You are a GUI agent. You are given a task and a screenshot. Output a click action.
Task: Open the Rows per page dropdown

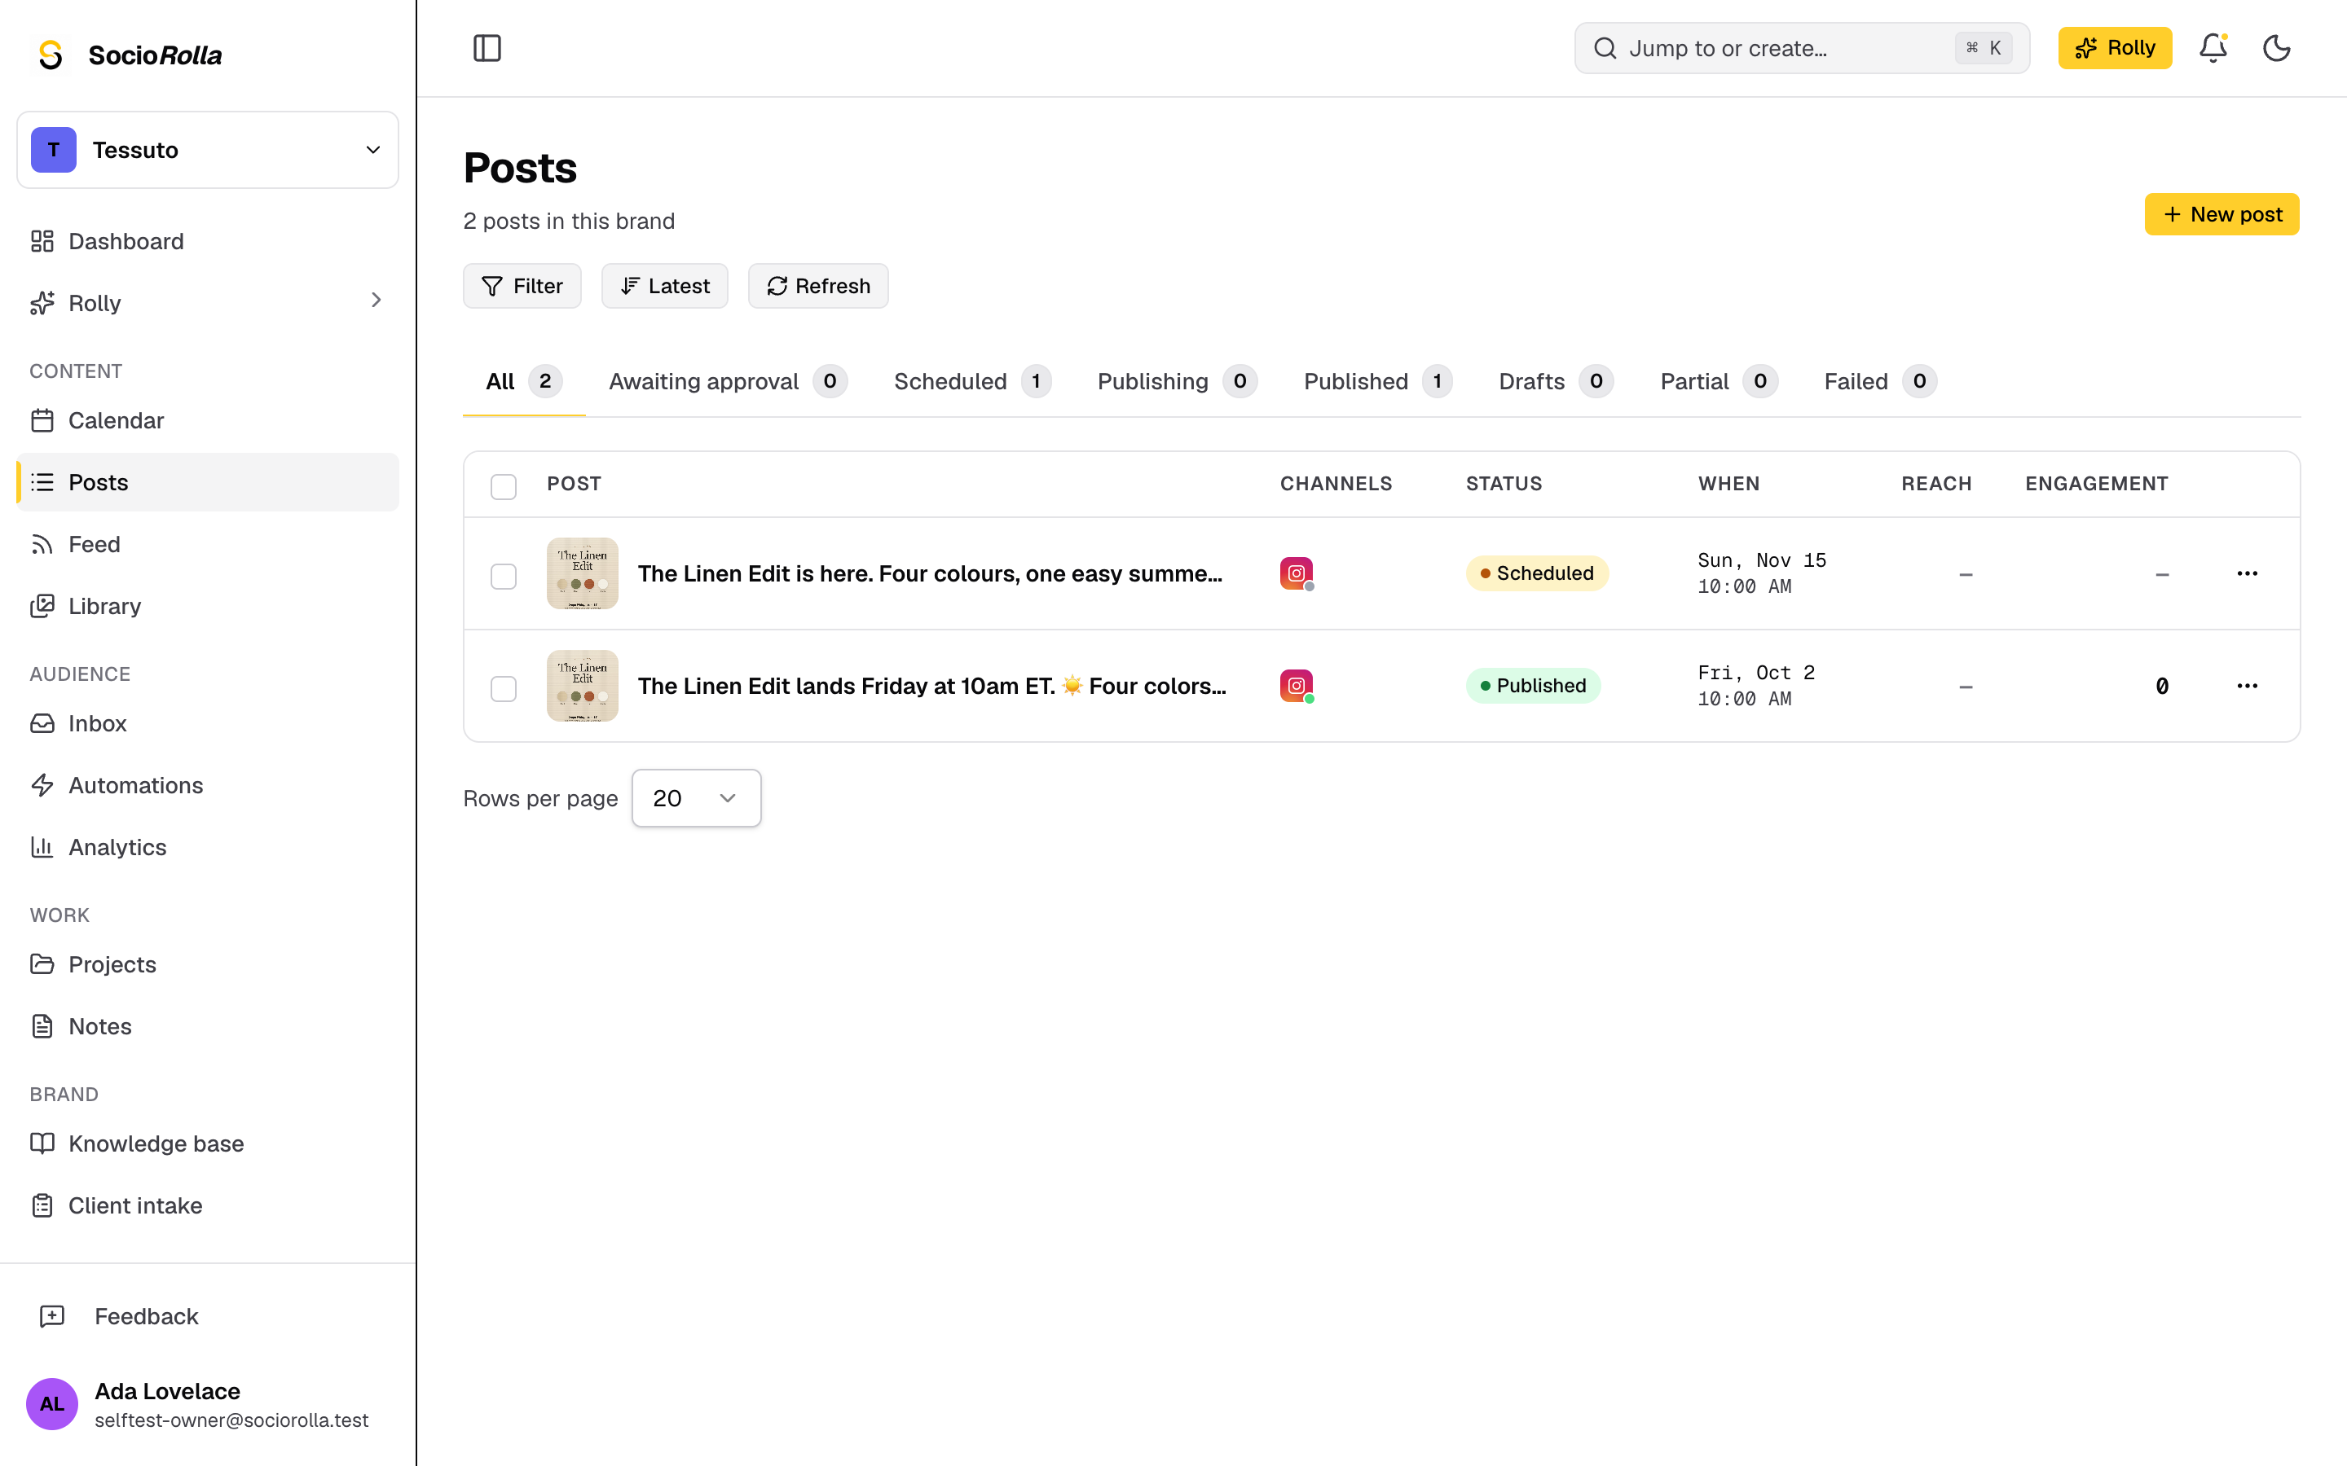tap(696, 798)
